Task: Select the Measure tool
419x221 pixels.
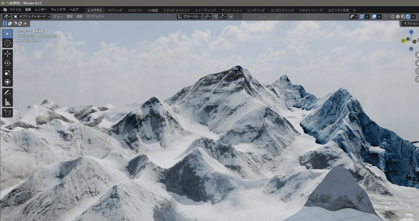Action: point(8,102)
